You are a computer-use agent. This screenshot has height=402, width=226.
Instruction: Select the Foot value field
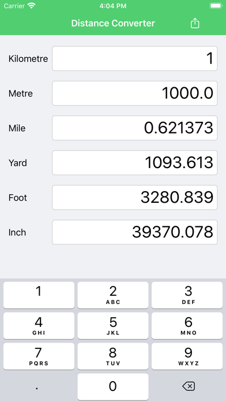[135, 198]
